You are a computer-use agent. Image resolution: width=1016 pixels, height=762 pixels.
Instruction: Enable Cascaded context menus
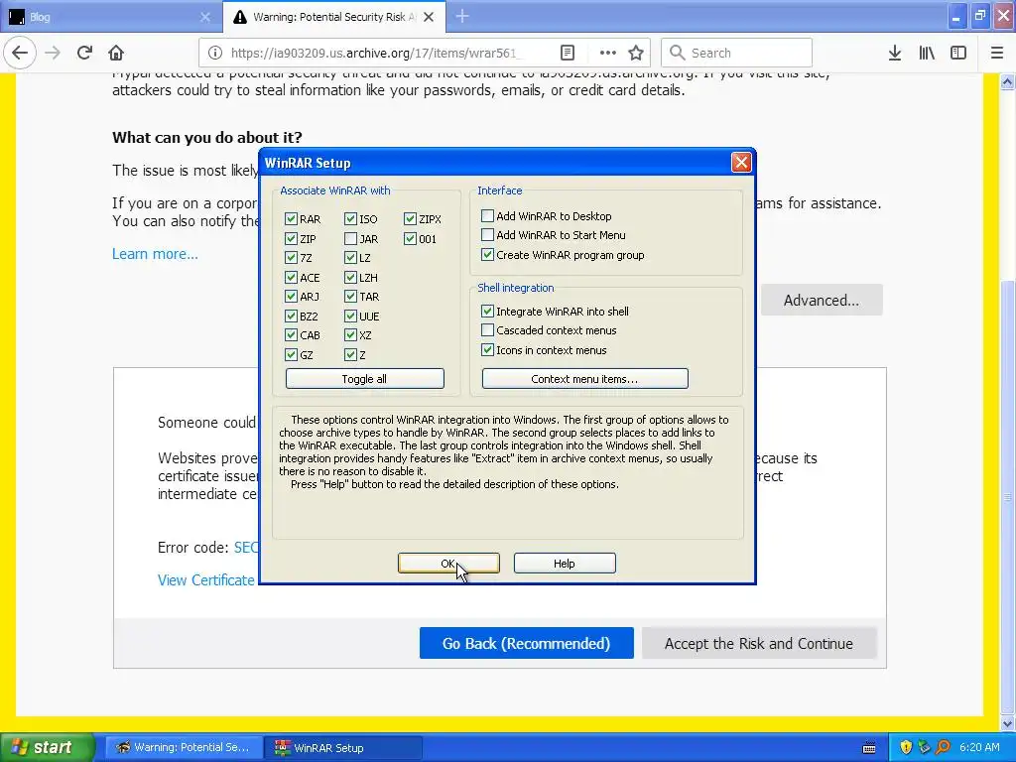tap(487, 329)
